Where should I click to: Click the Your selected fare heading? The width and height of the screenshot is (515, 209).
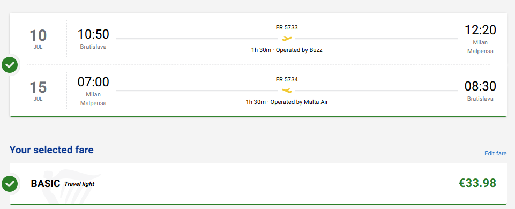[x=51, y=150]
